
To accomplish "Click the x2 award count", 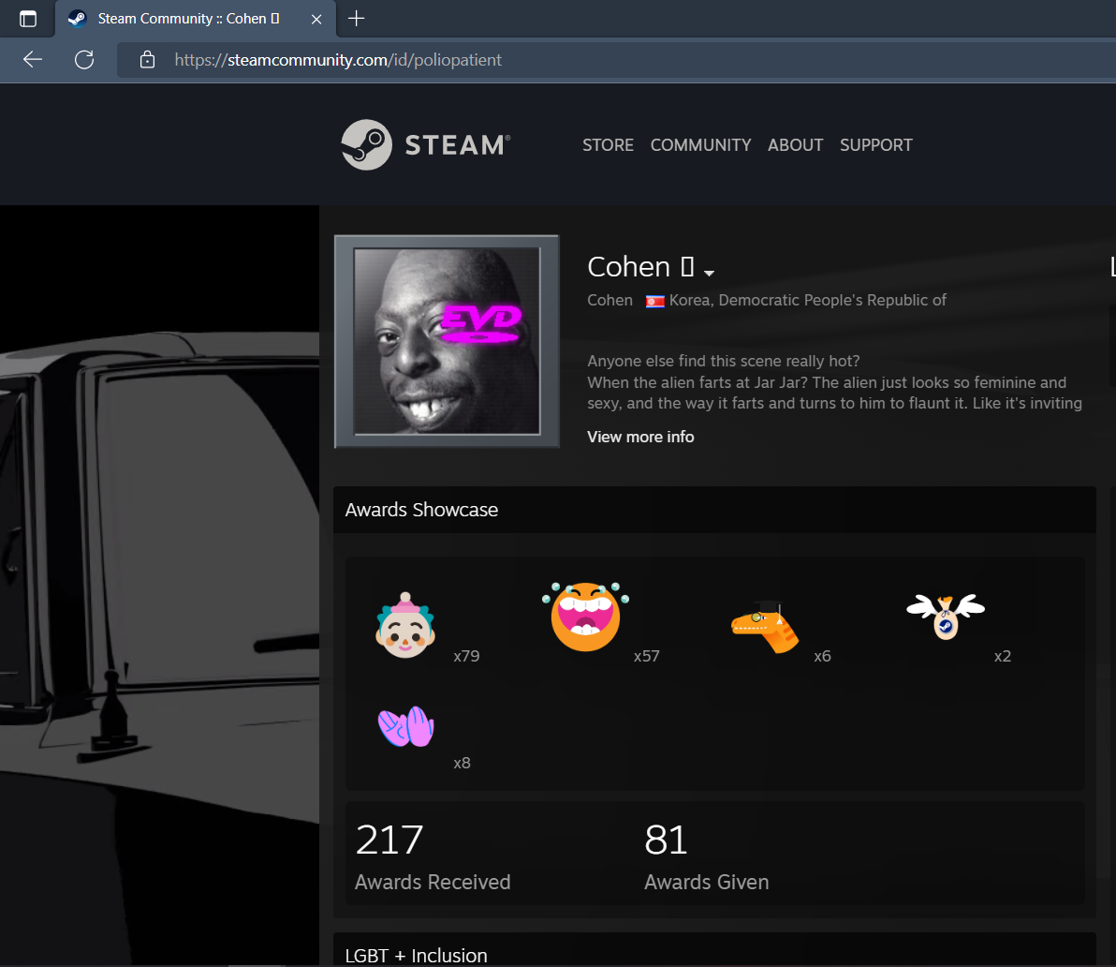I will pyautogui.click(x=1002, y=656).
